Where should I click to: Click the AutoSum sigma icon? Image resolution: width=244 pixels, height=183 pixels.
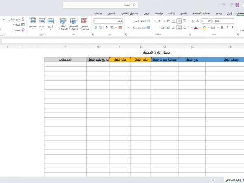[x=23, y=19]
